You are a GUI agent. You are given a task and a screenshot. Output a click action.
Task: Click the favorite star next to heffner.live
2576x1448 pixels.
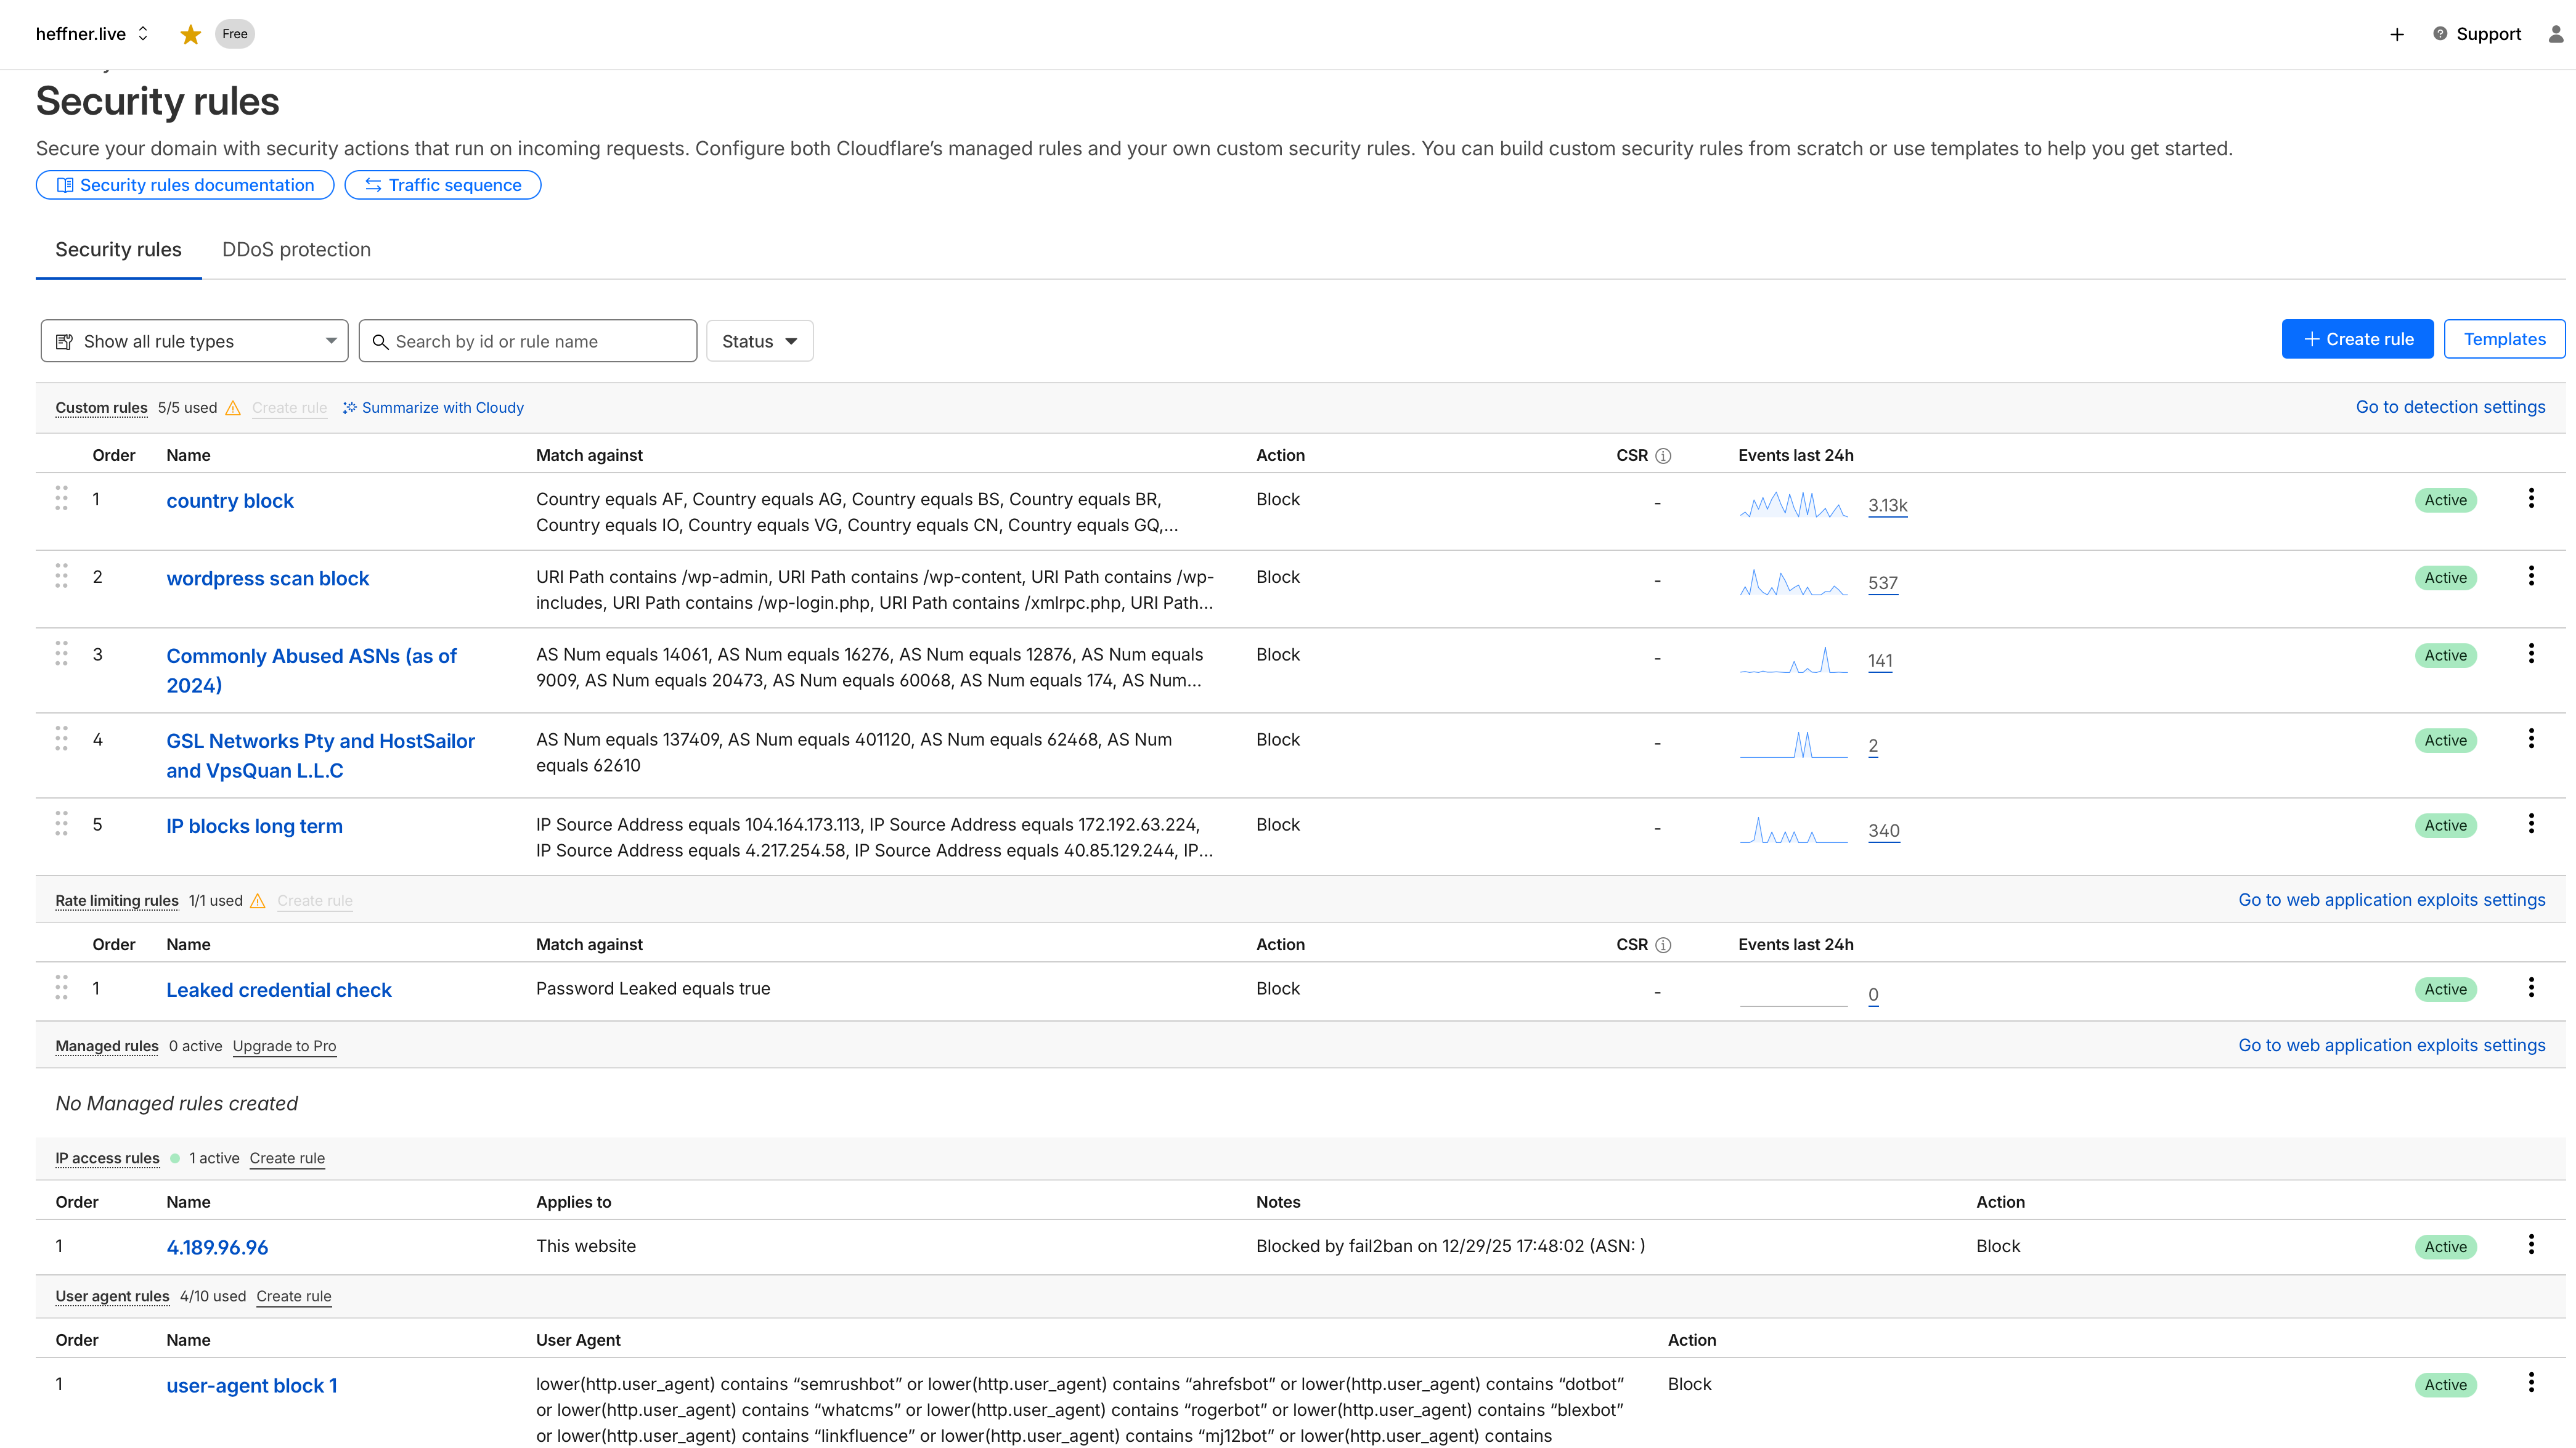coord(190,33)
